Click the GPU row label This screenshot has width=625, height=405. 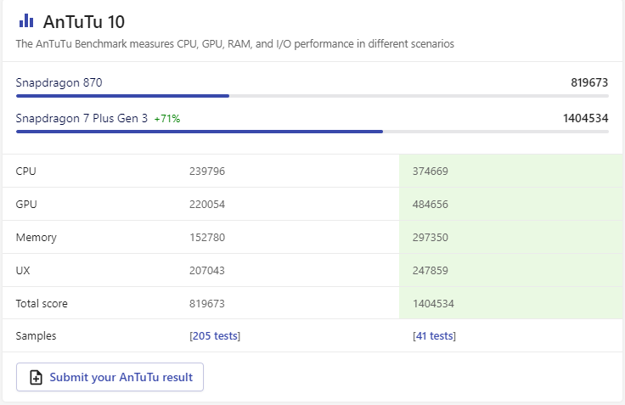point(26,205)
